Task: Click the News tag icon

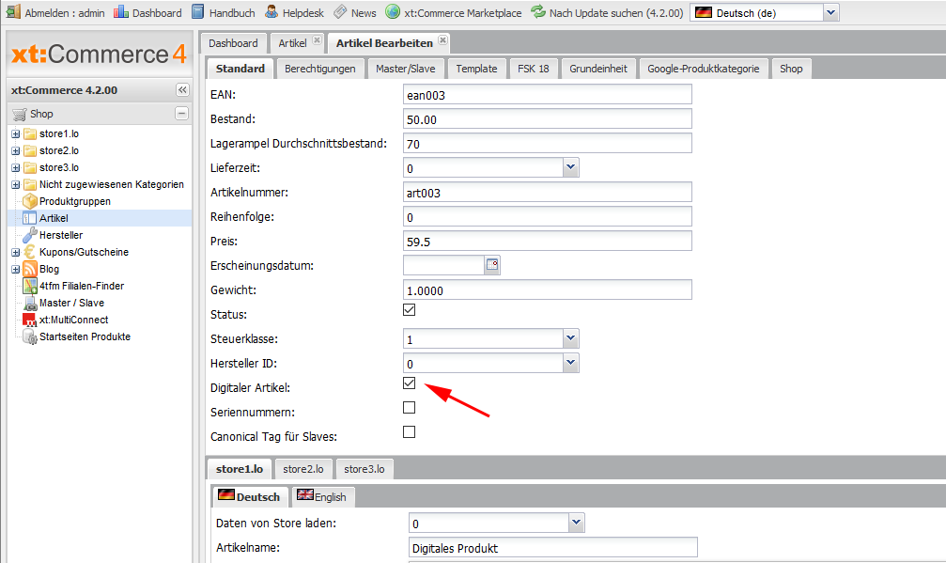Action: coord(340,12)
